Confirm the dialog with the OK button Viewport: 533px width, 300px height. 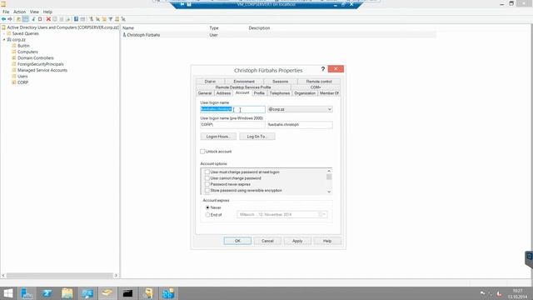[237, 241]
